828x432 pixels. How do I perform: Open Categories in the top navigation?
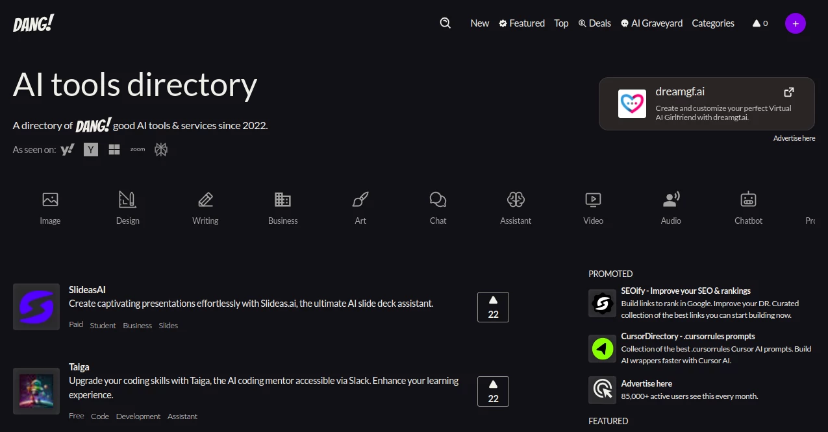tap(713, 23)
